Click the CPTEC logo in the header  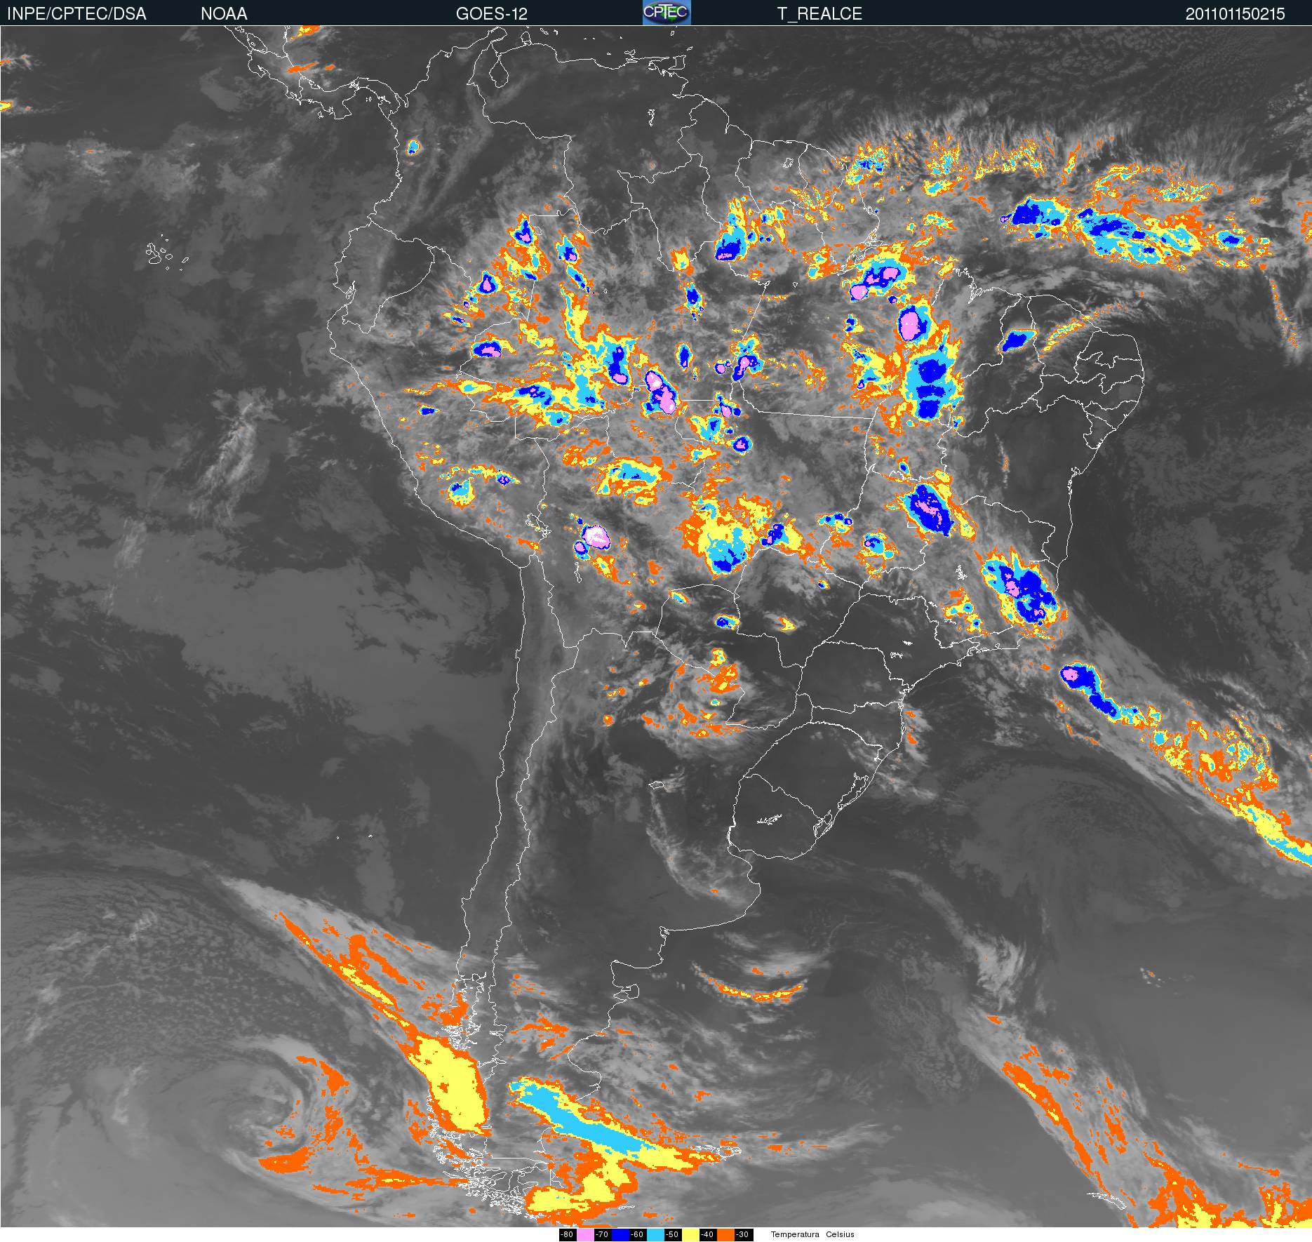[667, 13]
